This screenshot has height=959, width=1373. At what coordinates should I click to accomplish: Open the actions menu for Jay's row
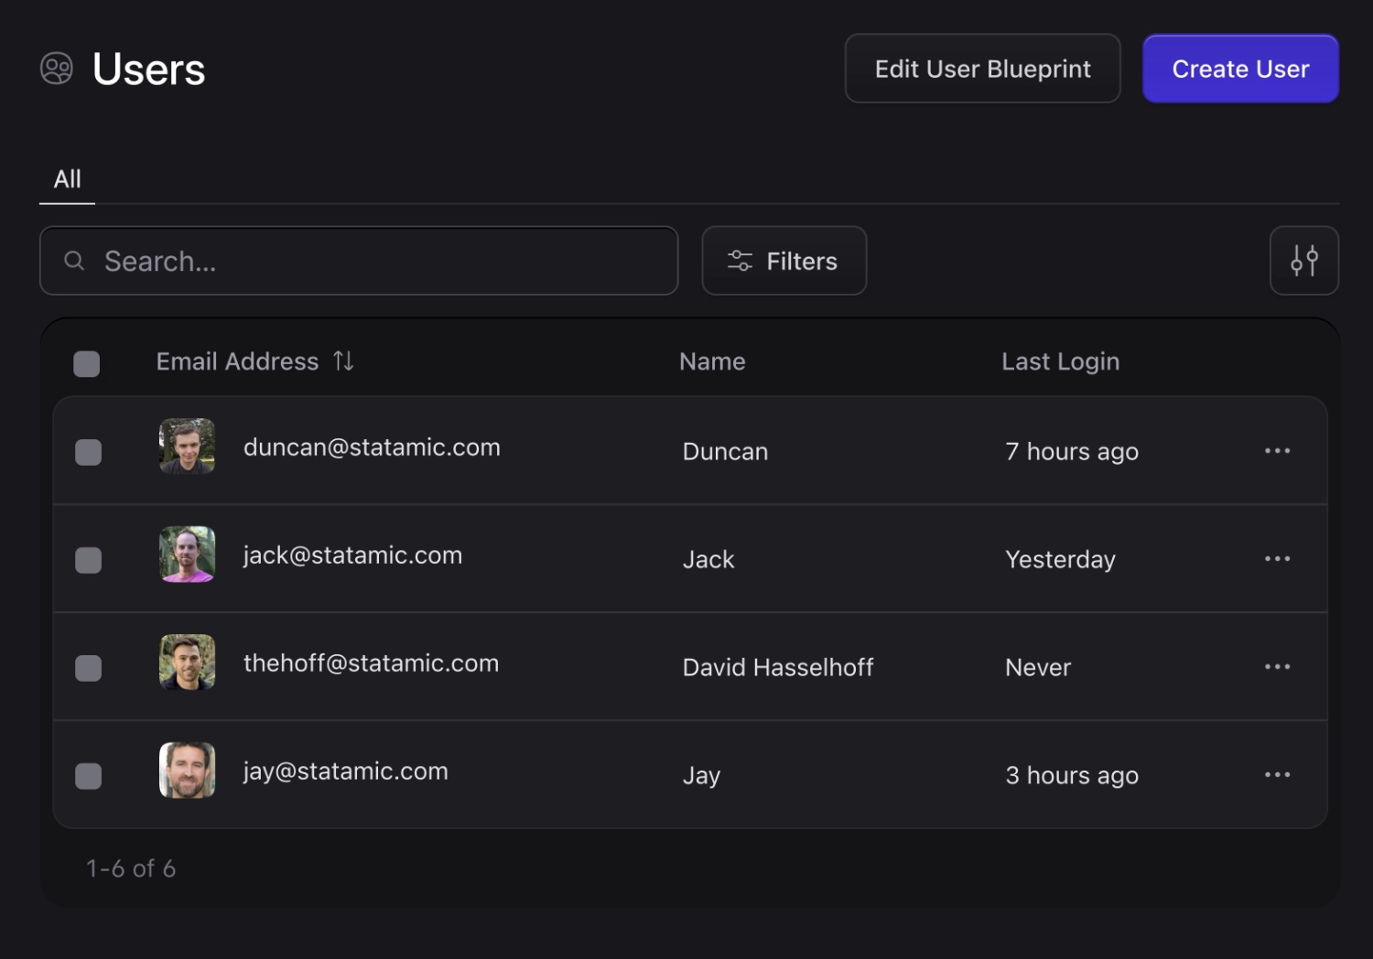(x=1277, y=774)
